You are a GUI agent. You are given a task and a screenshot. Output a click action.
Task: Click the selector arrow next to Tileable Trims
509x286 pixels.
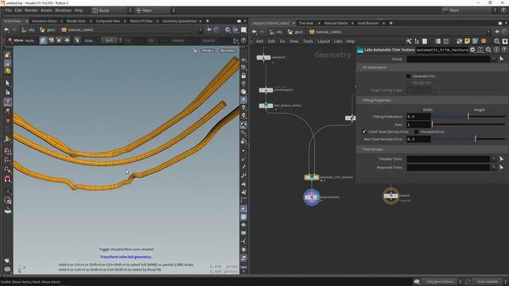(502, 159)
